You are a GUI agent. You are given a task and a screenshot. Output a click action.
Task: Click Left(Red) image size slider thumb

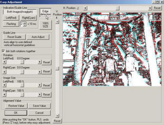coord(22,85)
